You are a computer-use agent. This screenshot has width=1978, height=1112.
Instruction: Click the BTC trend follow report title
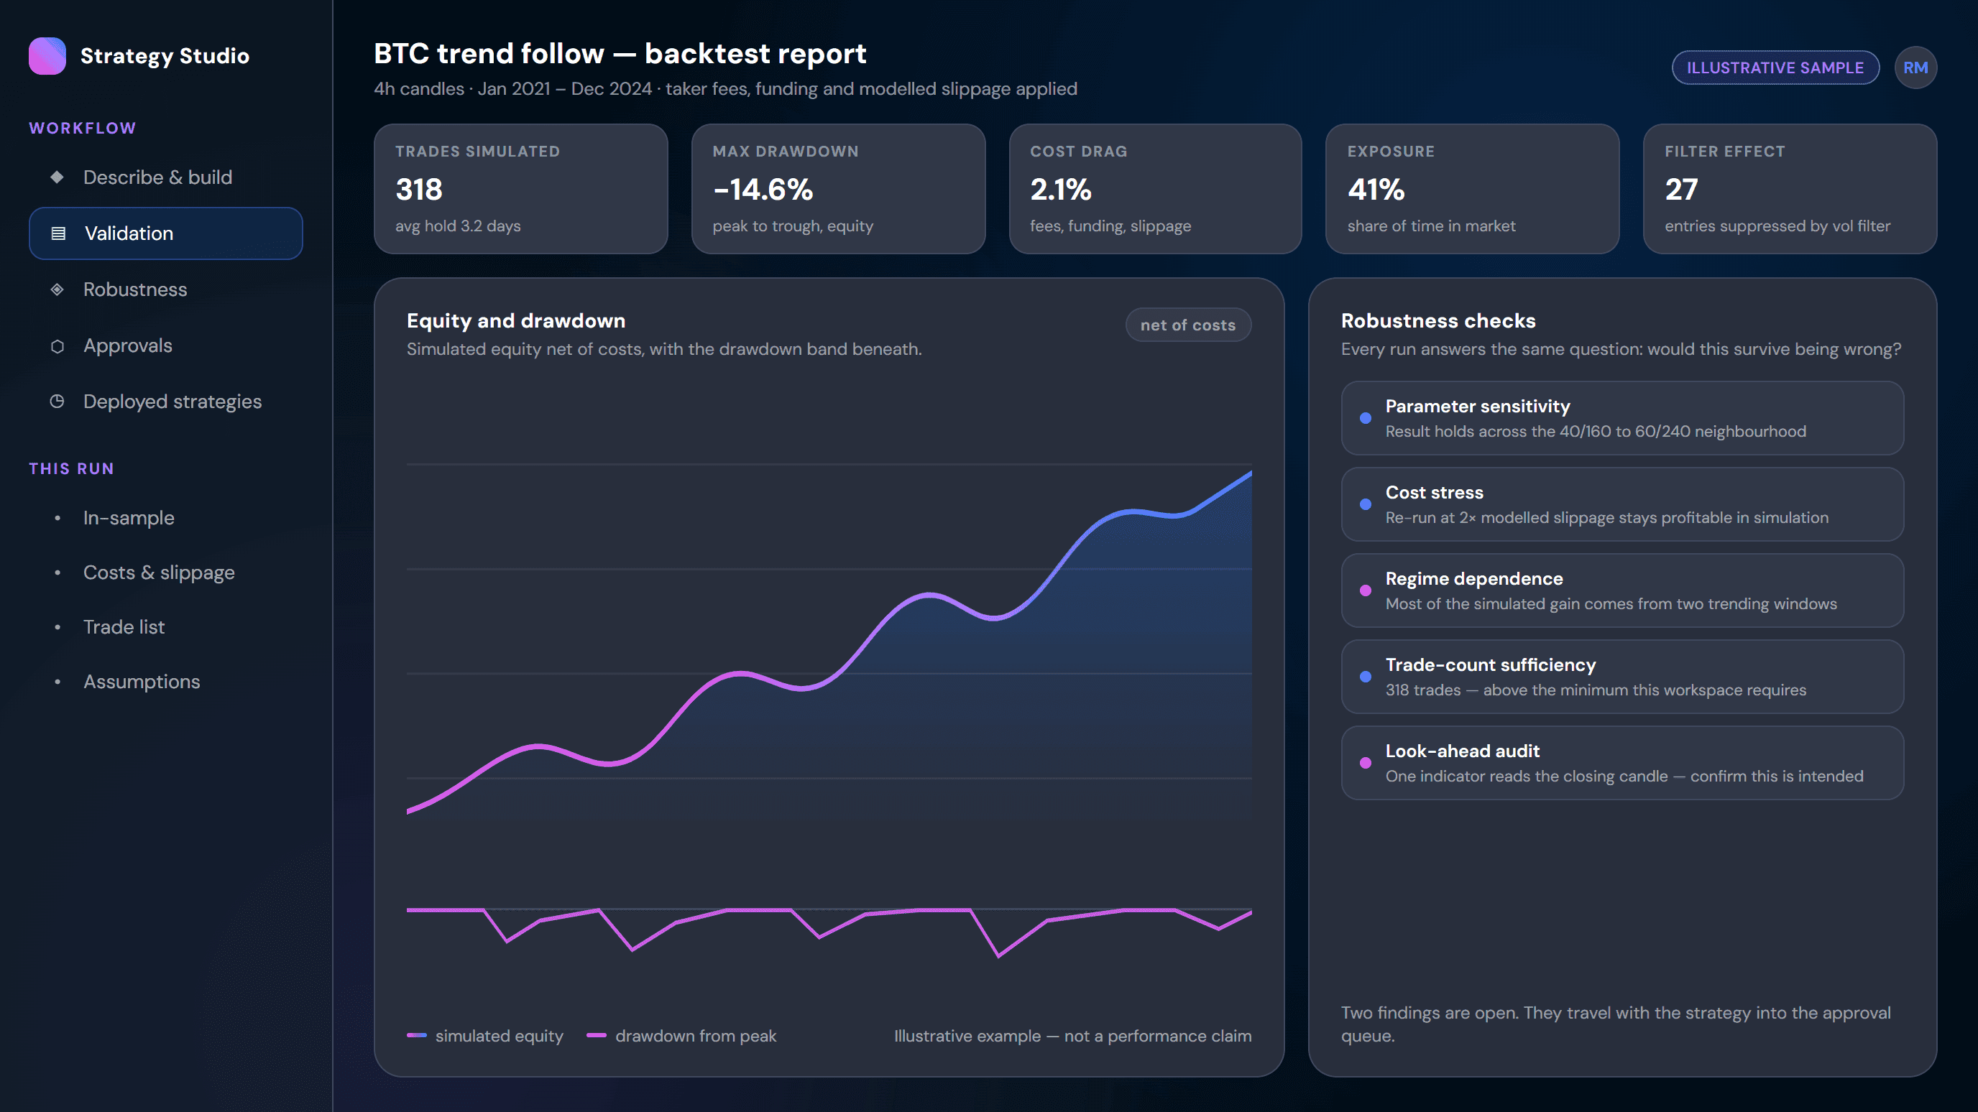pyautogui.click(x=620, y=54)
